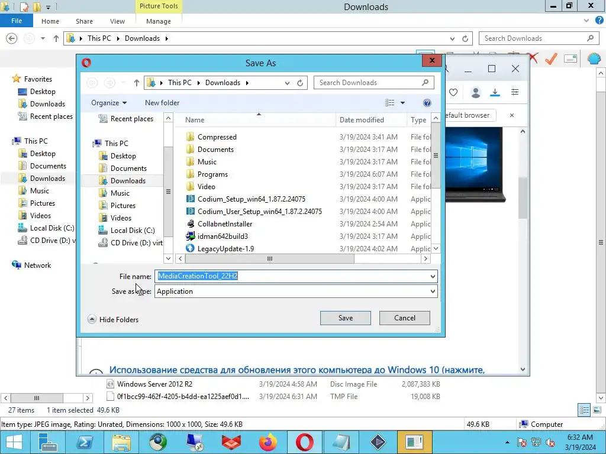Click the Opera icon in Save As title bar
This screenshot has width=606, height=454.
coord(86,63)
